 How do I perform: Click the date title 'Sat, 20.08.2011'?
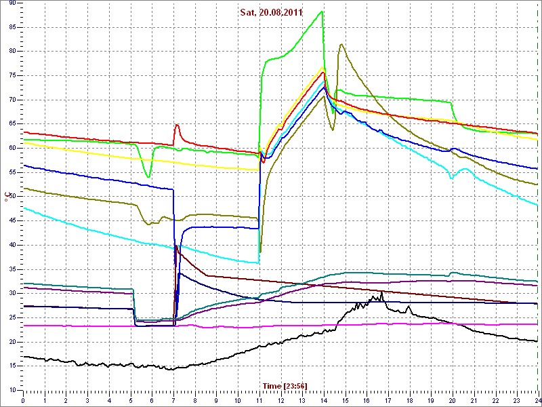(x=272, y=13)
